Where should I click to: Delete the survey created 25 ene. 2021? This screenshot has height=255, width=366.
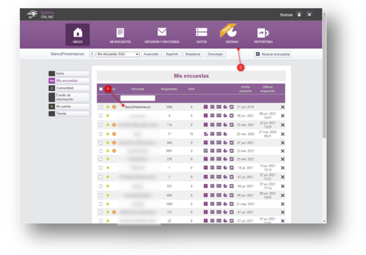pyautogui.click(x=282, y=159)
